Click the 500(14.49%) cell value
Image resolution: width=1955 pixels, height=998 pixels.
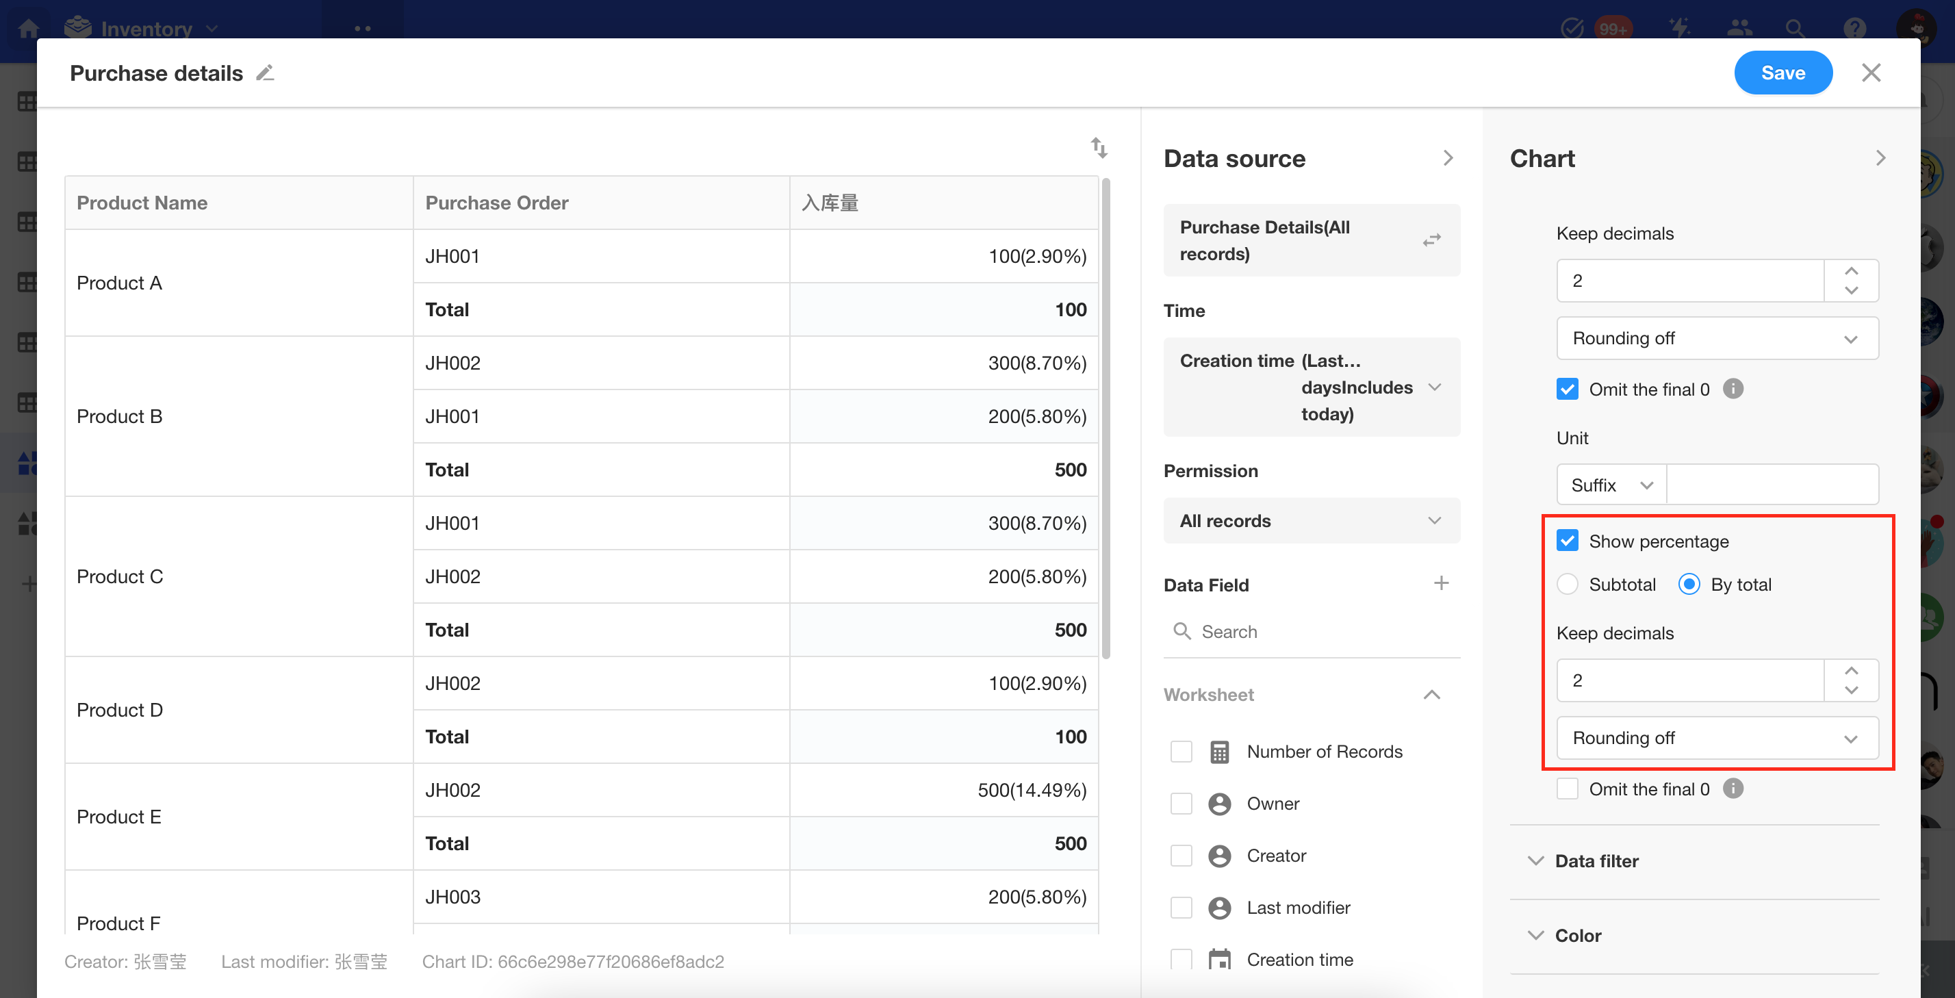click(x=1032, y=790)
